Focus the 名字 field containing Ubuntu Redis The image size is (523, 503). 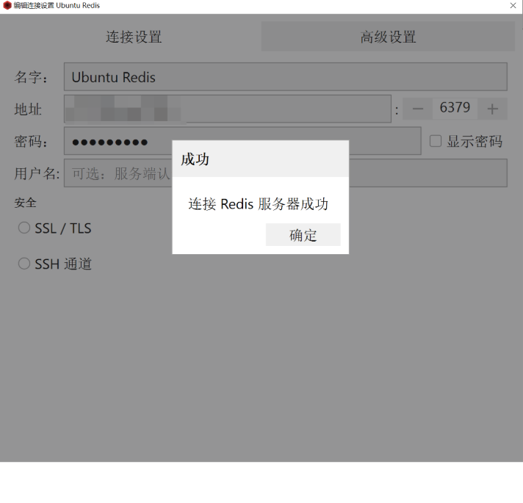click(285, 77)
